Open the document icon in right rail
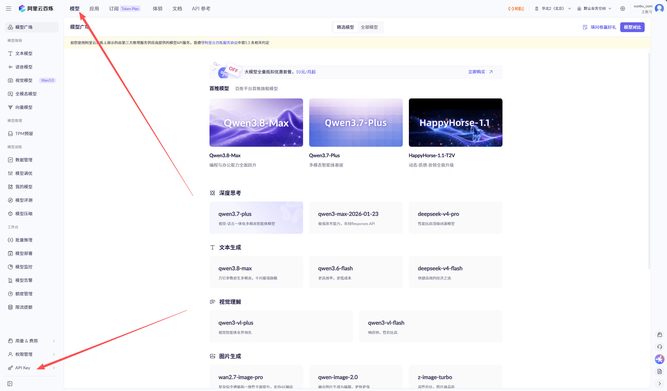This screenshot has height=391, width=667. click(x=660, y=371)
